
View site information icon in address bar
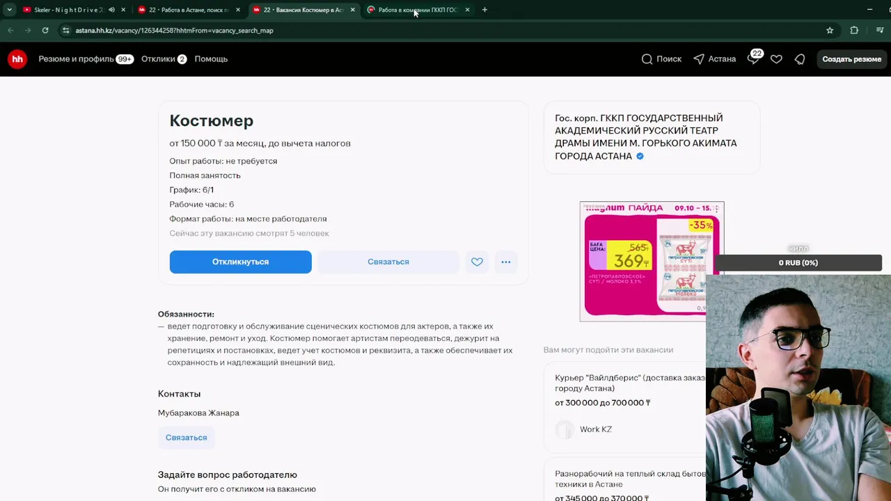pos(65,30)
